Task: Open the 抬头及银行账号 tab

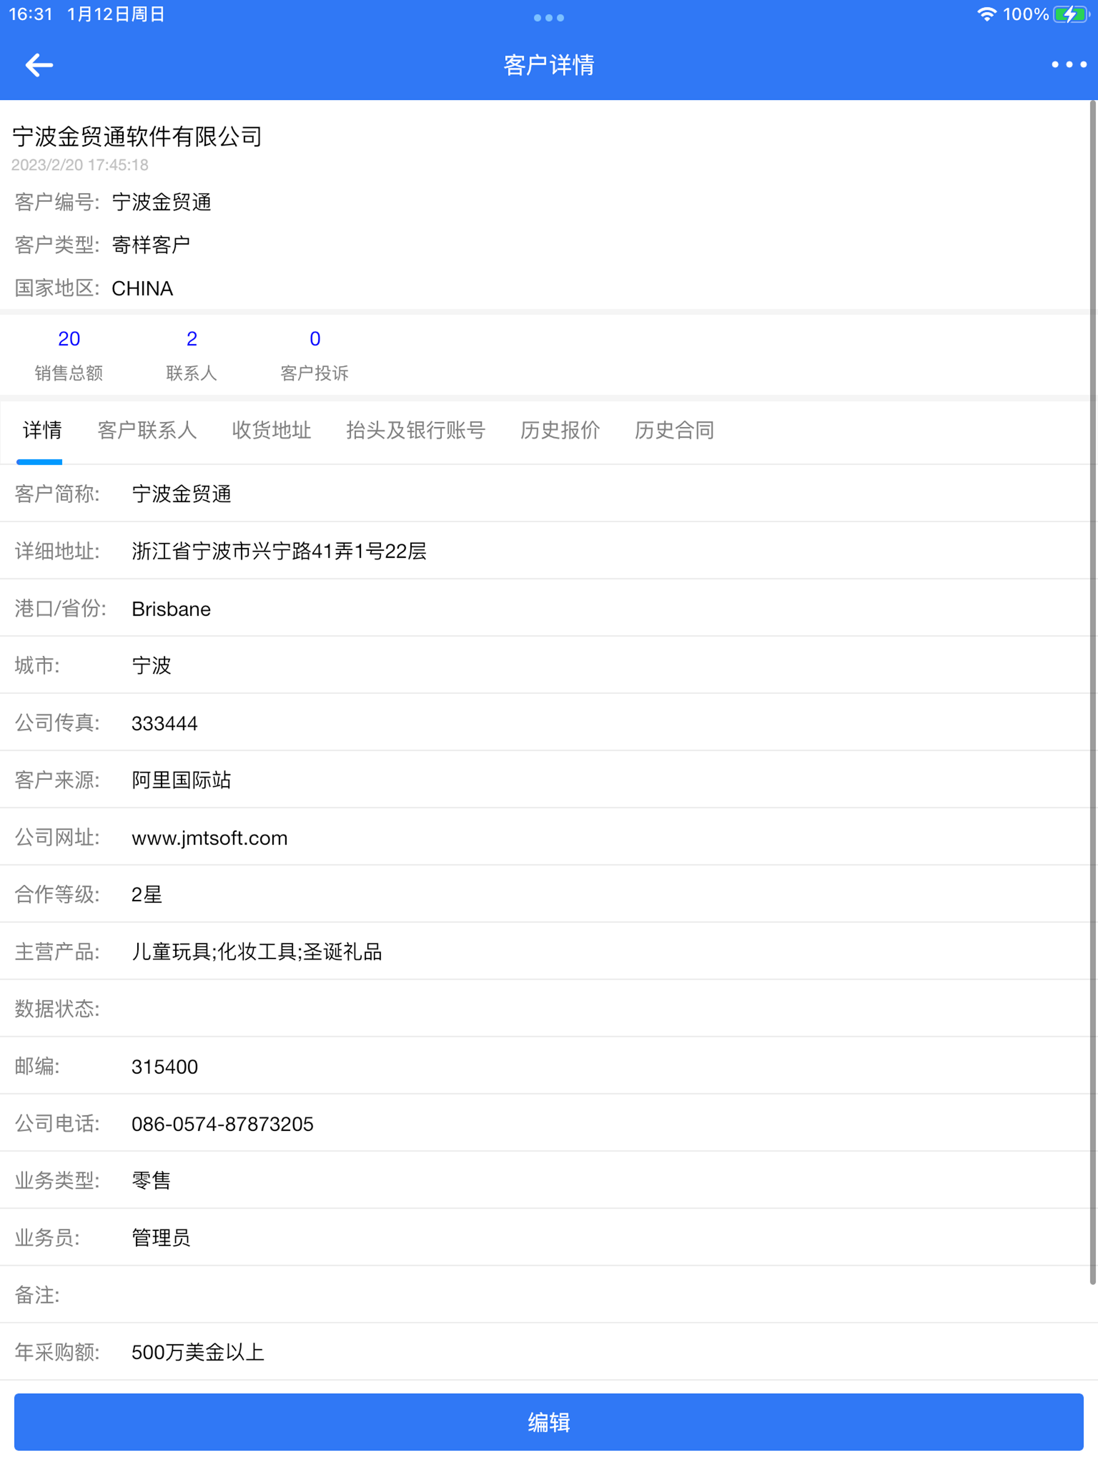Action: tap(416, 431)
